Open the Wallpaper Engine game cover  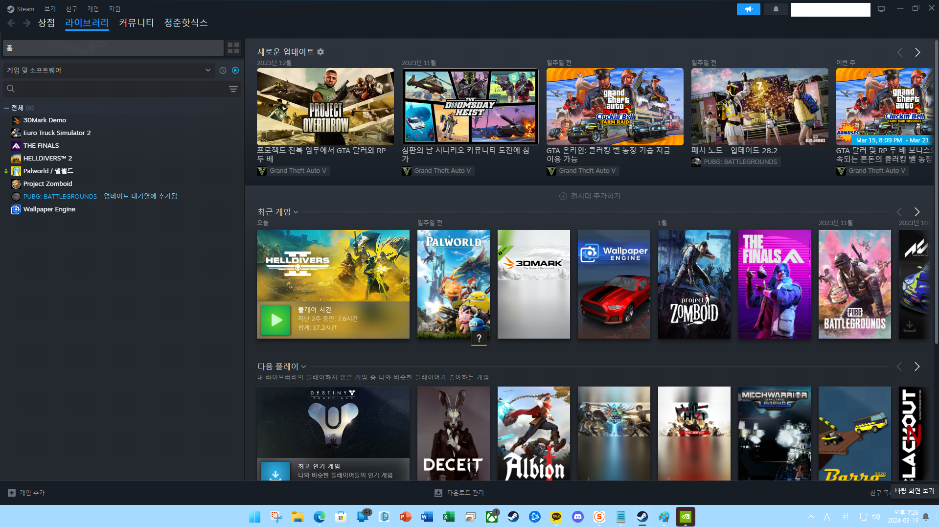(x=614, y=284)
